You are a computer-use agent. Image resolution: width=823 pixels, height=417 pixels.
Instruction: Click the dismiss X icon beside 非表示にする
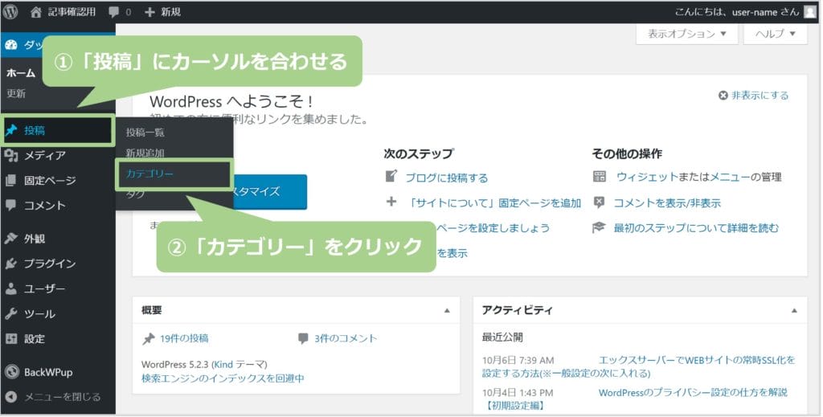pyautogui.click(x=723, y=96)
